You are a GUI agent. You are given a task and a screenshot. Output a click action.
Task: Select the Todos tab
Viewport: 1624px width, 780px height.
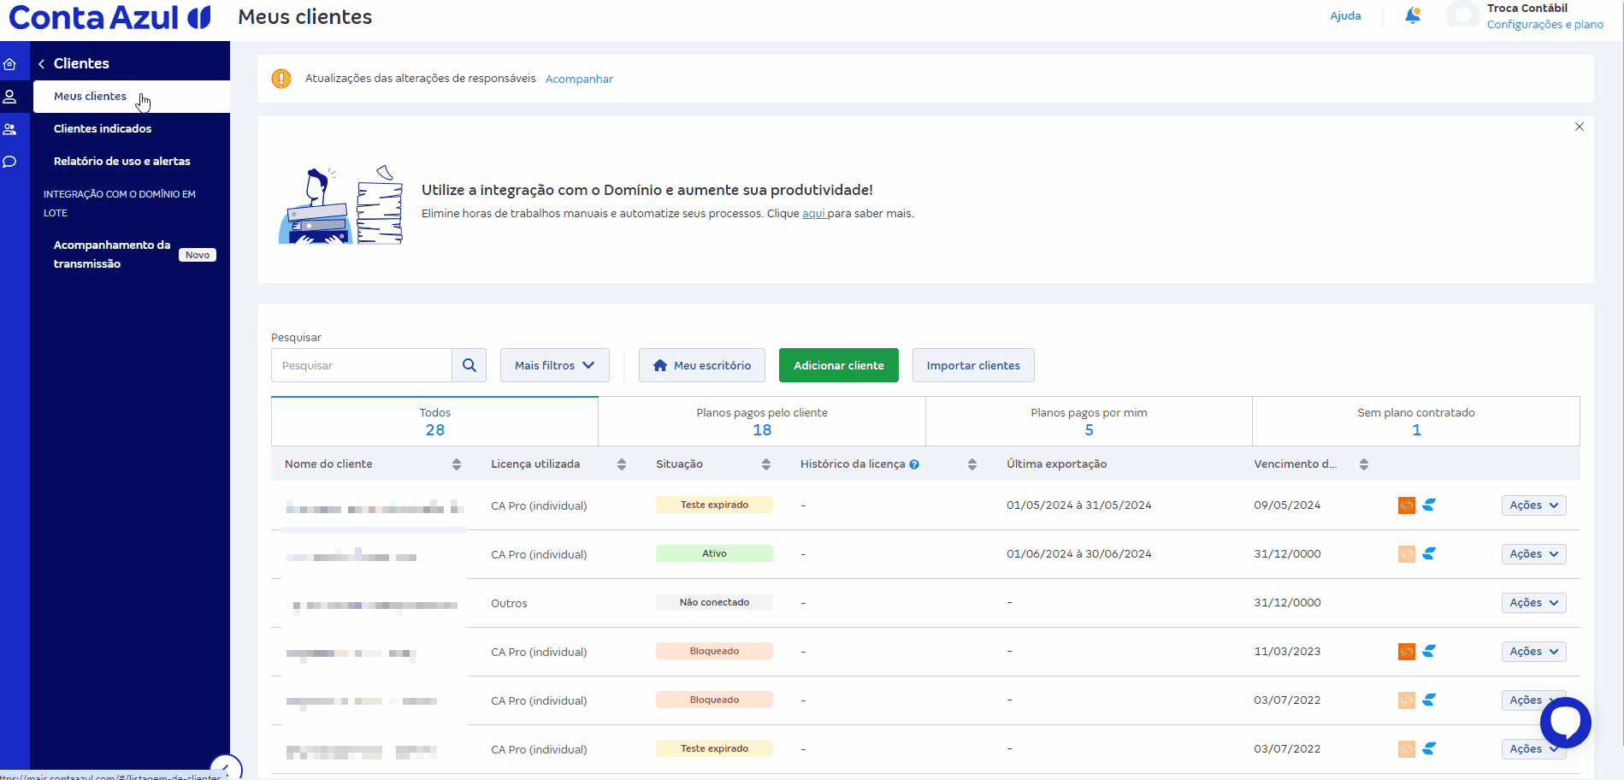click(x=434, y=422)
